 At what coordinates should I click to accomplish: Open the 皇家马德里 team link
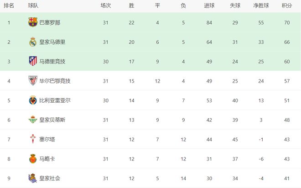(52, 42)
